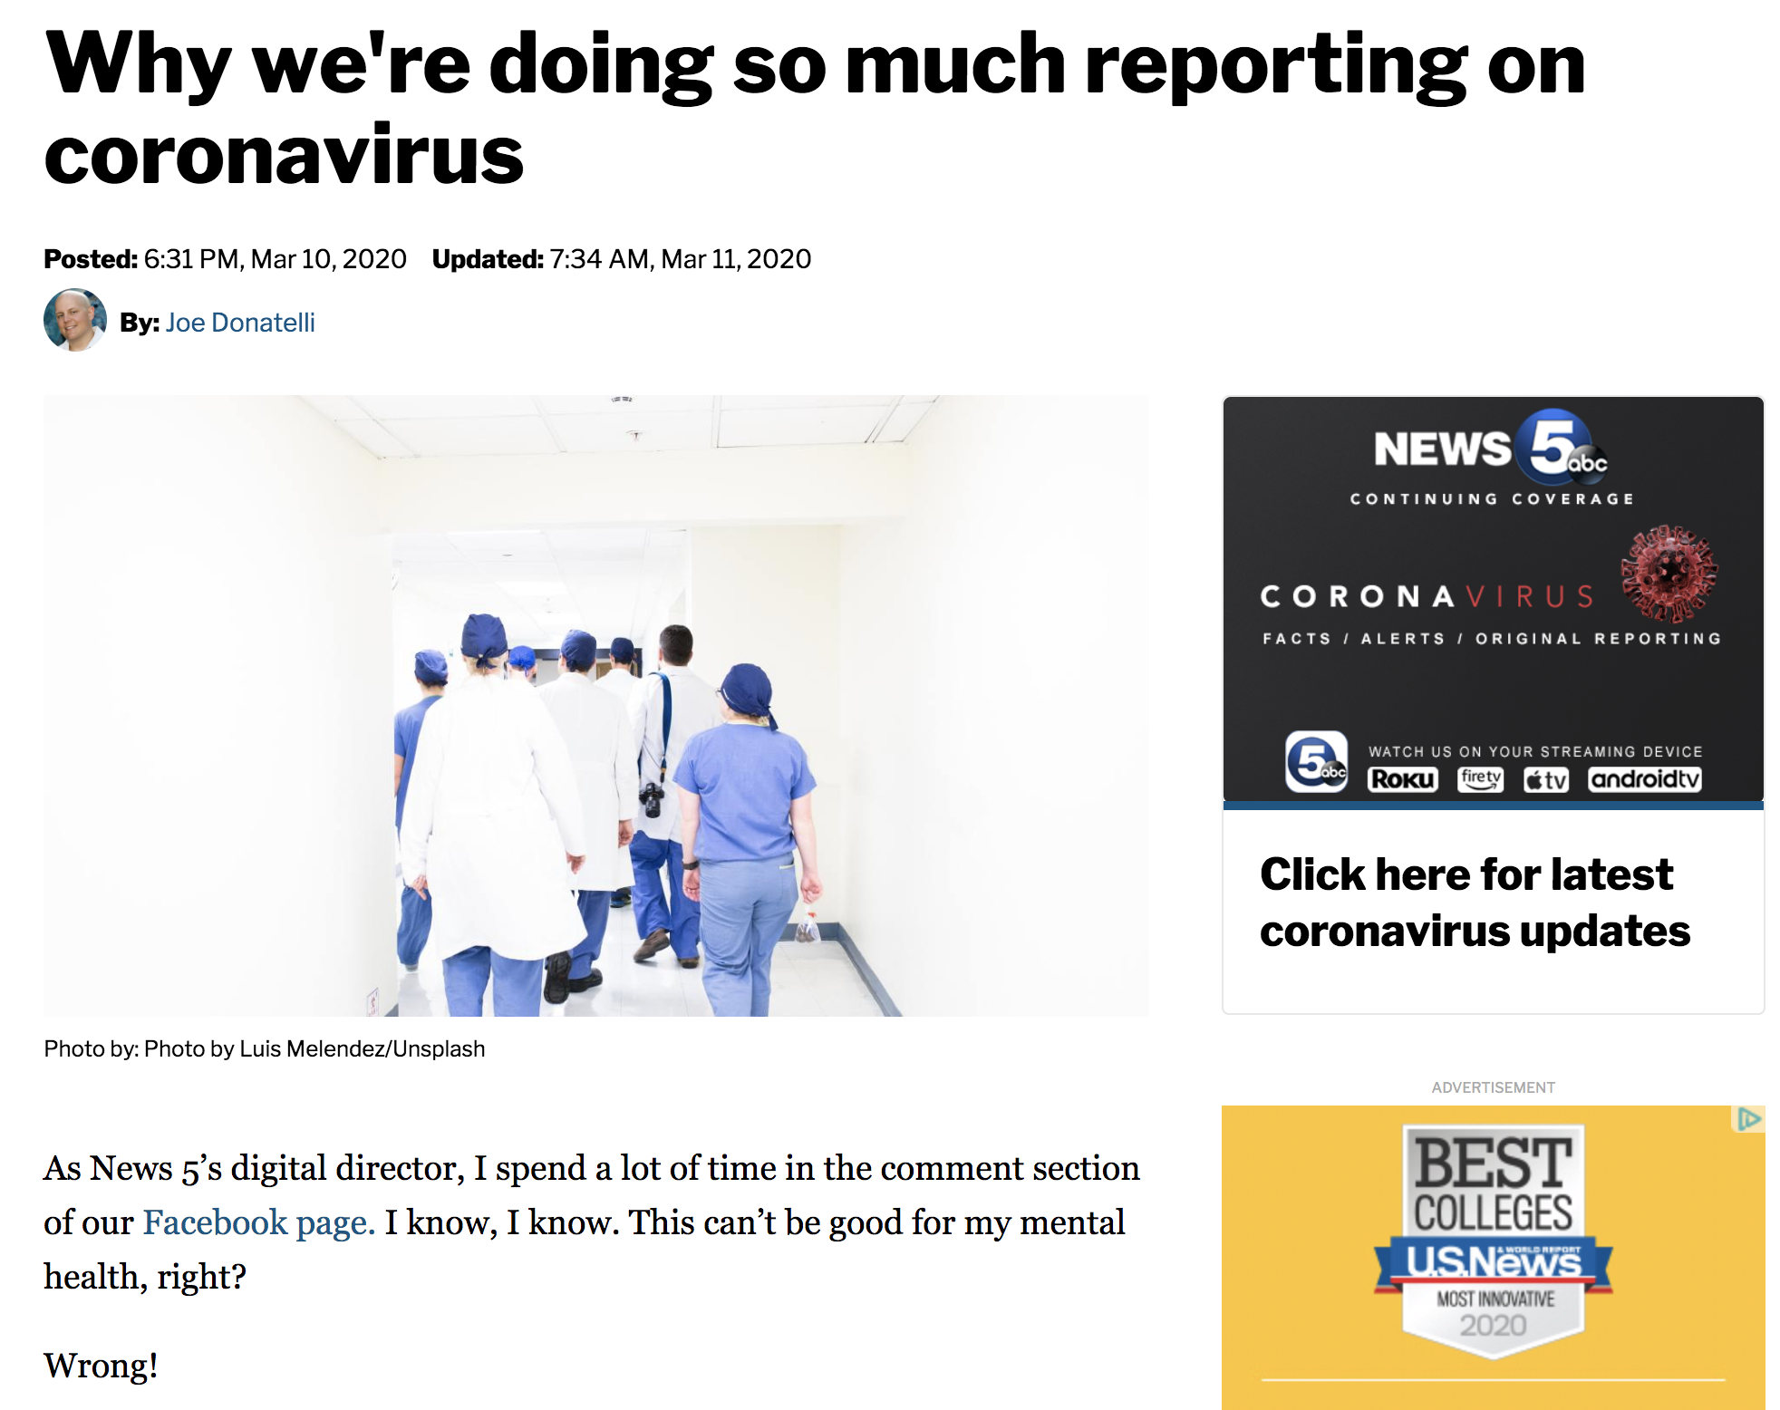Image resolution: width=1780 pixels, height=1410 pixels.
Task: Click the AdChoices icon on advertisement
Action: pos(1748,1119)
